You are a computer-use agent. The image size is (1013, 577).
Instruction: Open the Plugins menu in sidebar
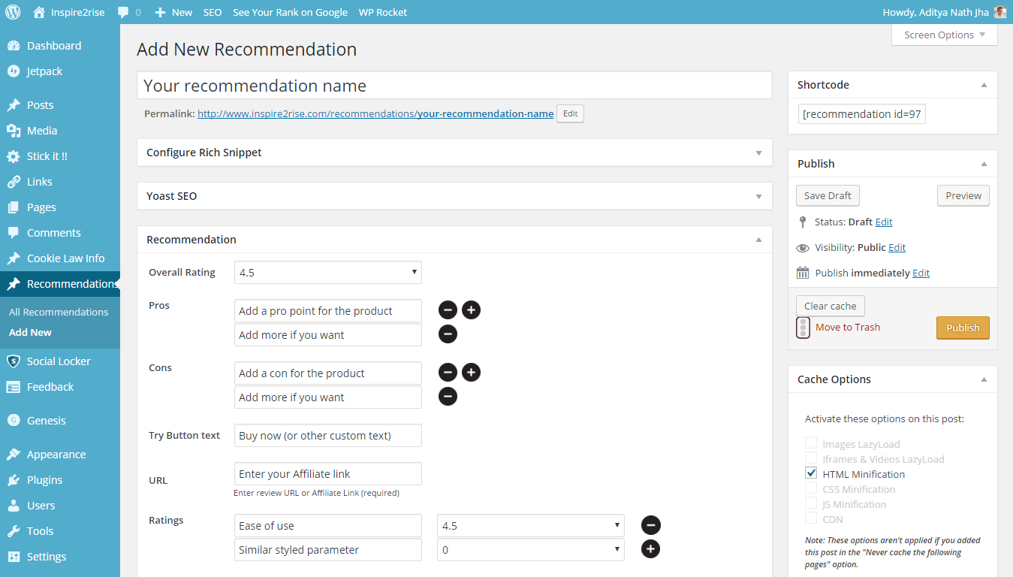44,480
